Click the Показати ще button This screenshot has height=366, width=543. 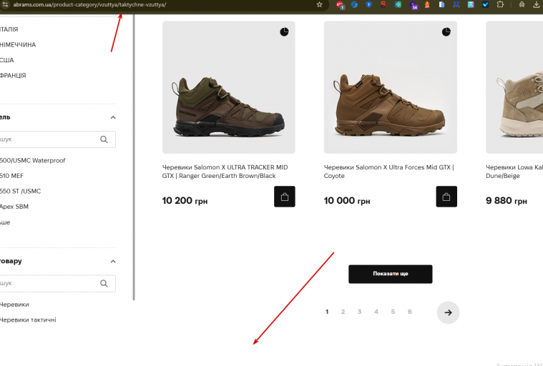click(x=391, y=274)
